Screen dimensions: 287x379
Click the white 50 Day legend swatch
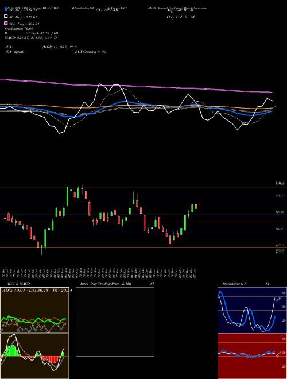coord(6,17)
